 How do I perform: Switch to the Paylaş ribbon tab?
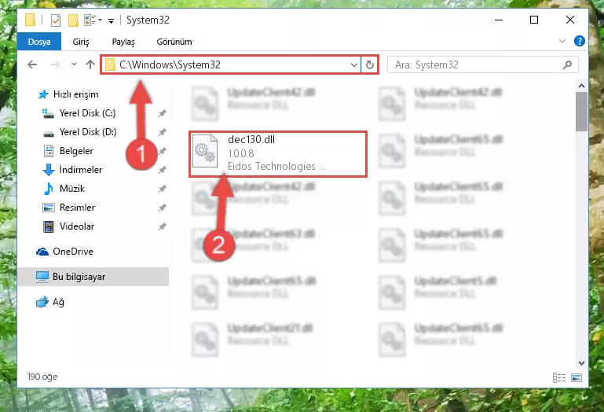click(x=123, y=42)
